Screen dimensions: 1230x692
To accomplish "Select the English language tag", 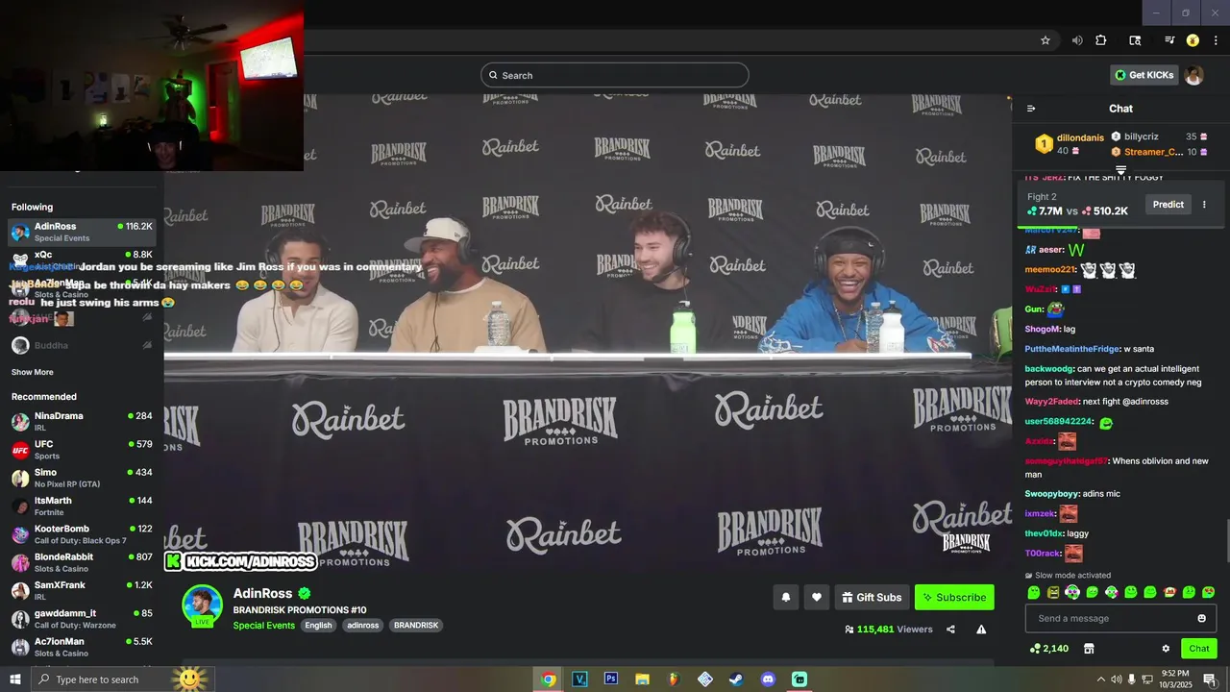I will point(318,625).
